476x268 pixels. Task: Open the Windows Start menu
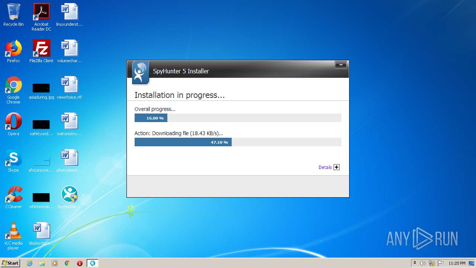(x=10, y=263)
